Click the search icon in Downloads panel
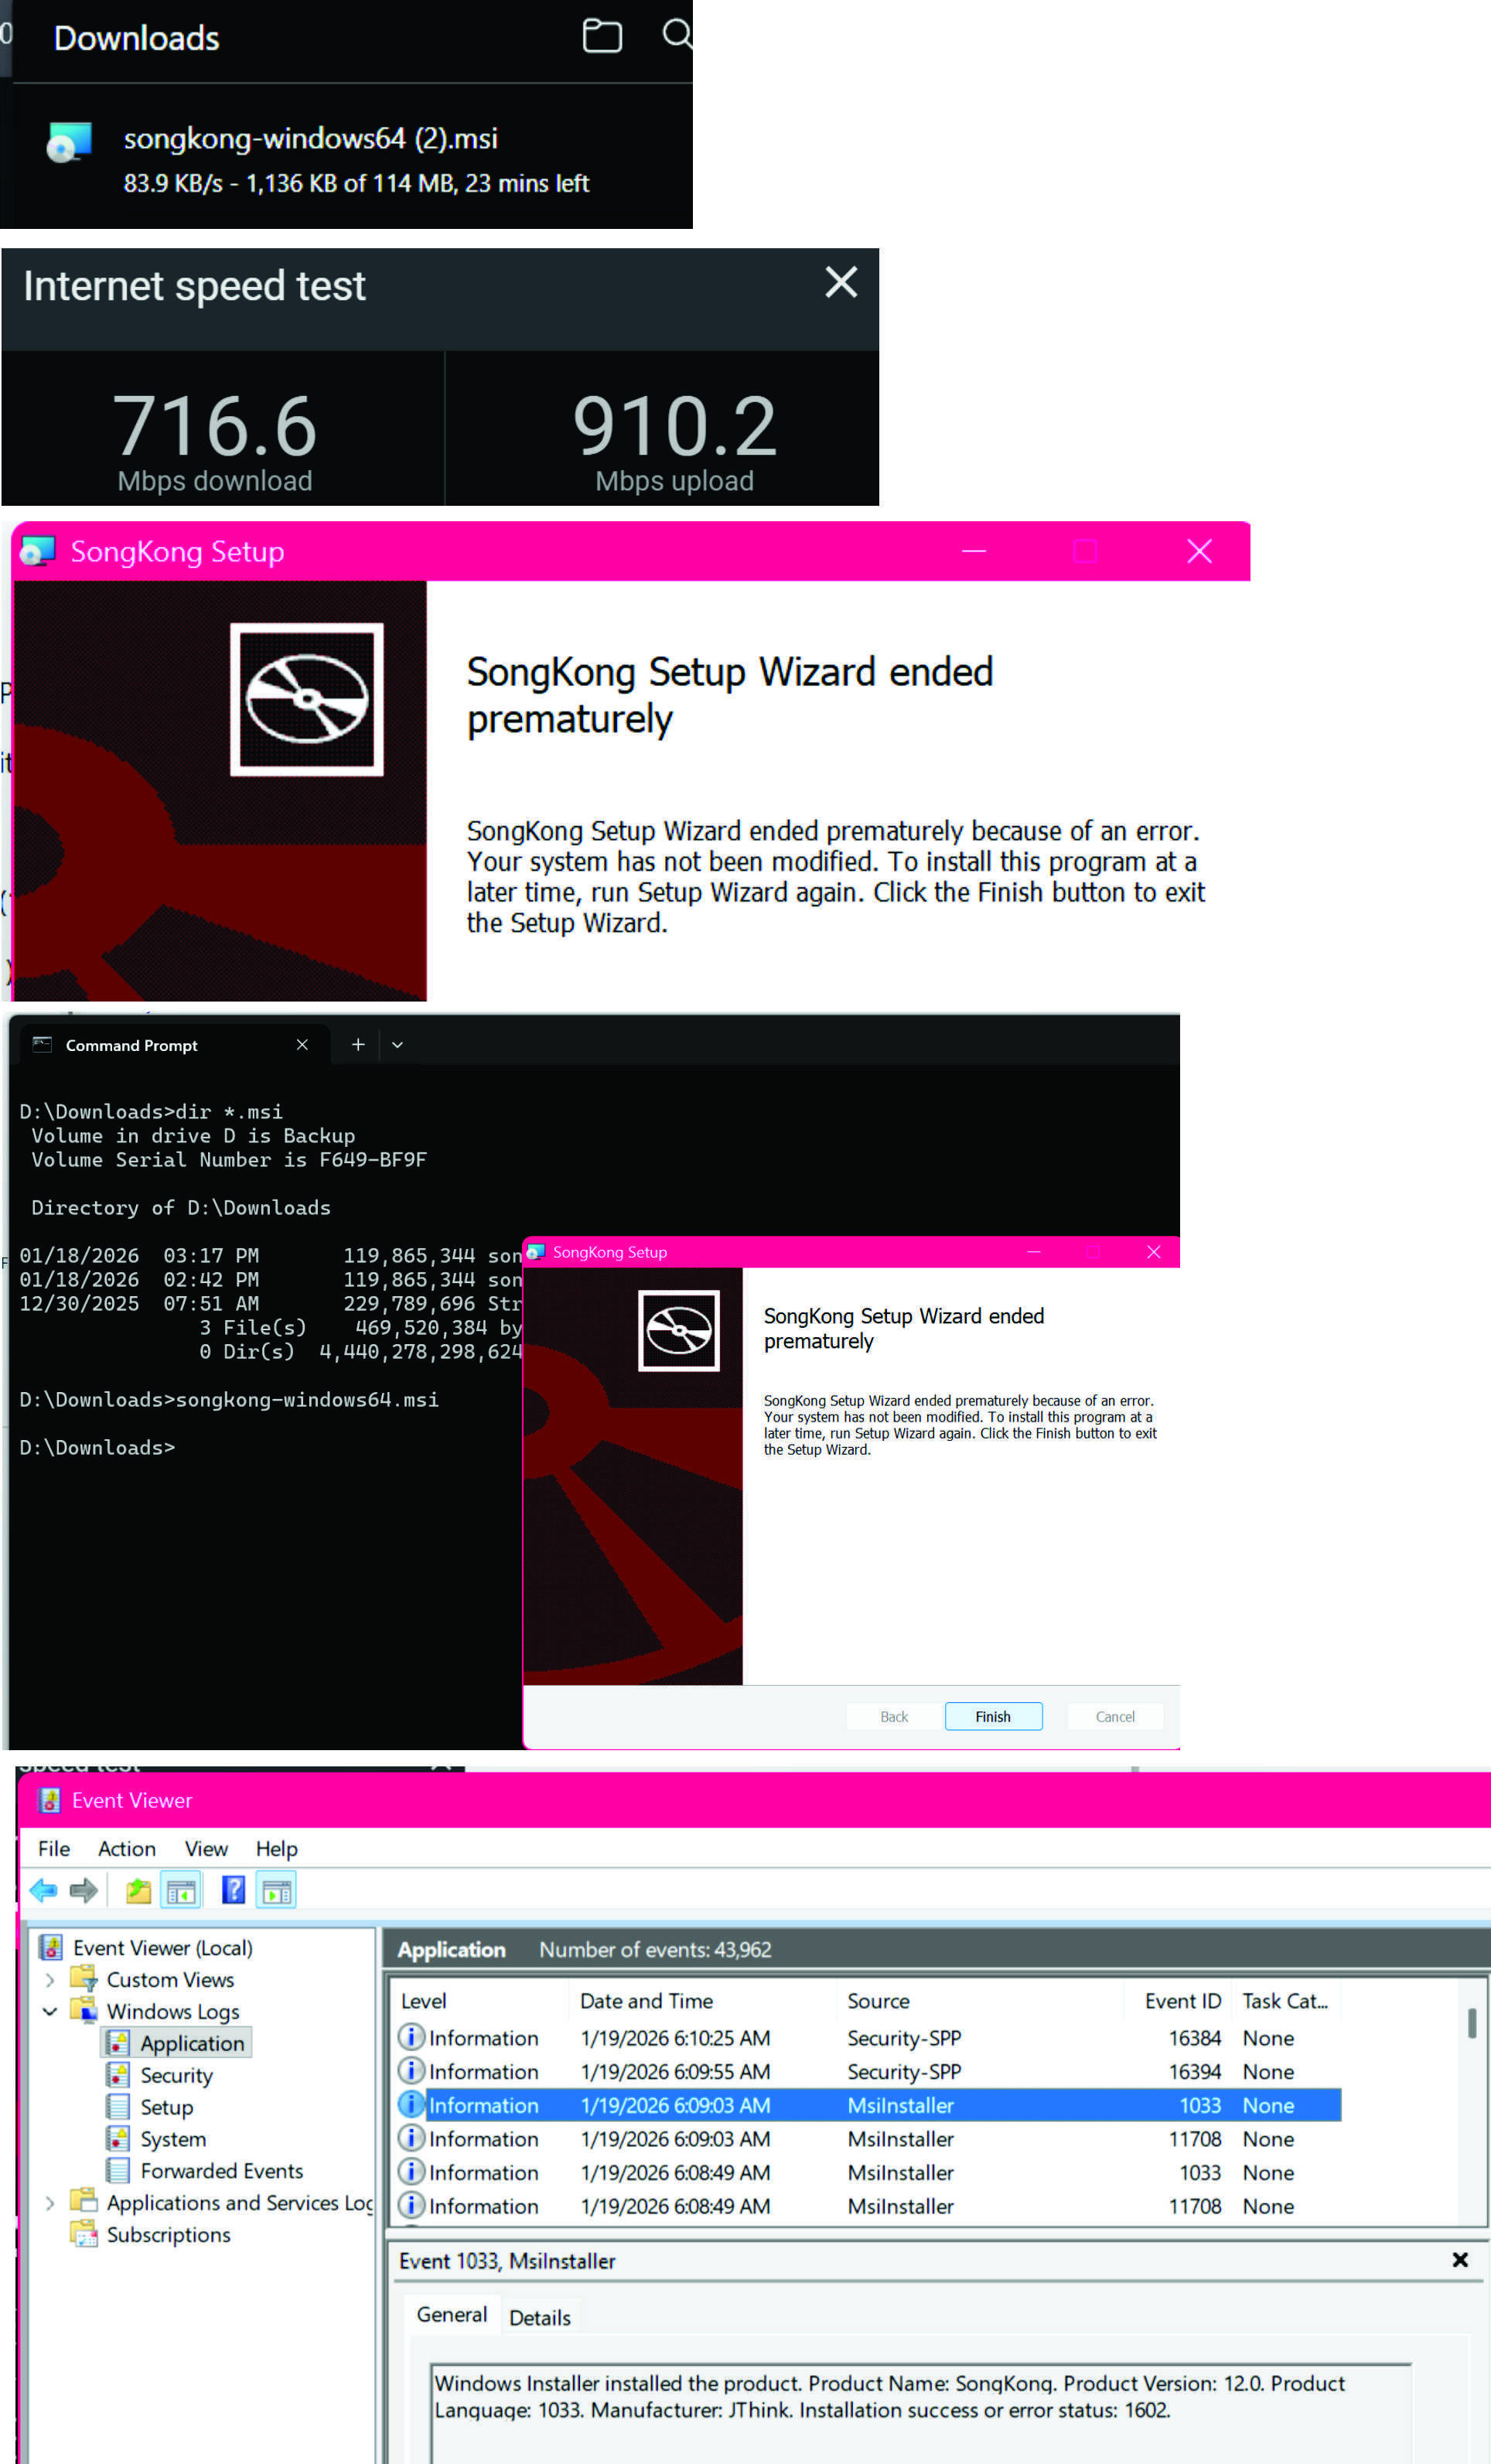This screenshot has width=1491, height=2464. (x=677, y=34)
